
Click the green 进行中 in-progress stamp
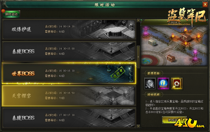(118, 73)
